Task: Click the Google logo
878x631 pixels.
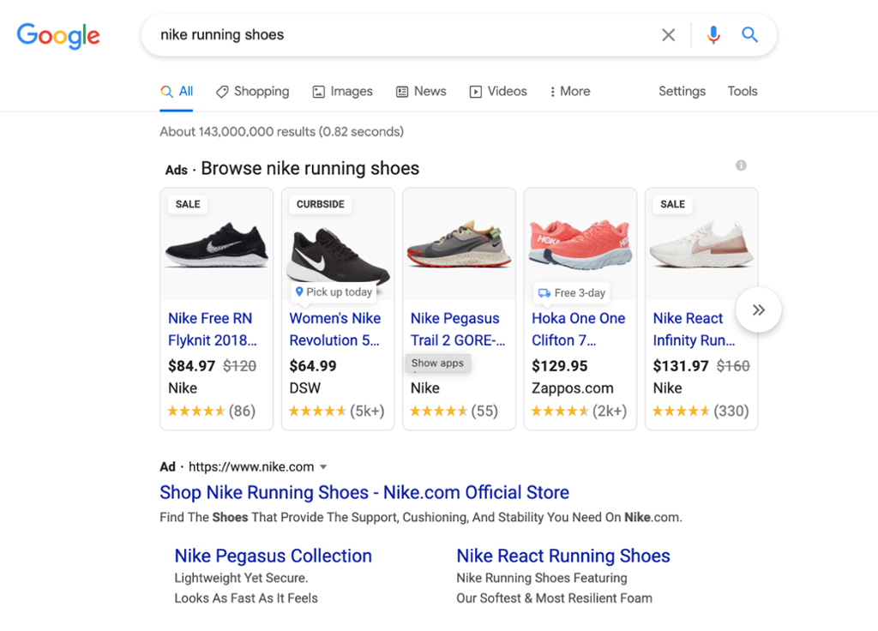Action: point(58,36)
